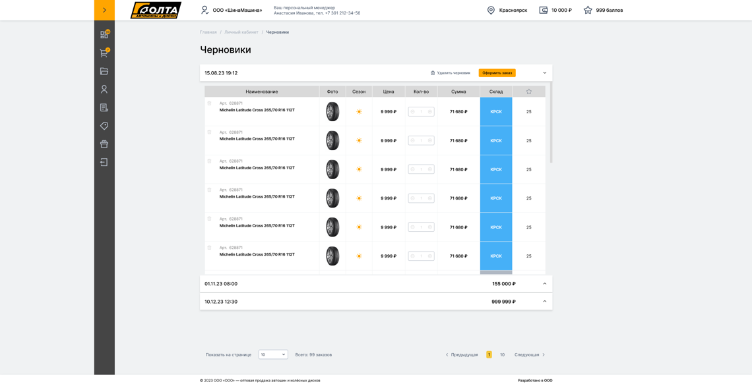This screenshot has height=386, width=752.
Task: Open tire photo thumbnail in first row
Action: coord(332,111)
